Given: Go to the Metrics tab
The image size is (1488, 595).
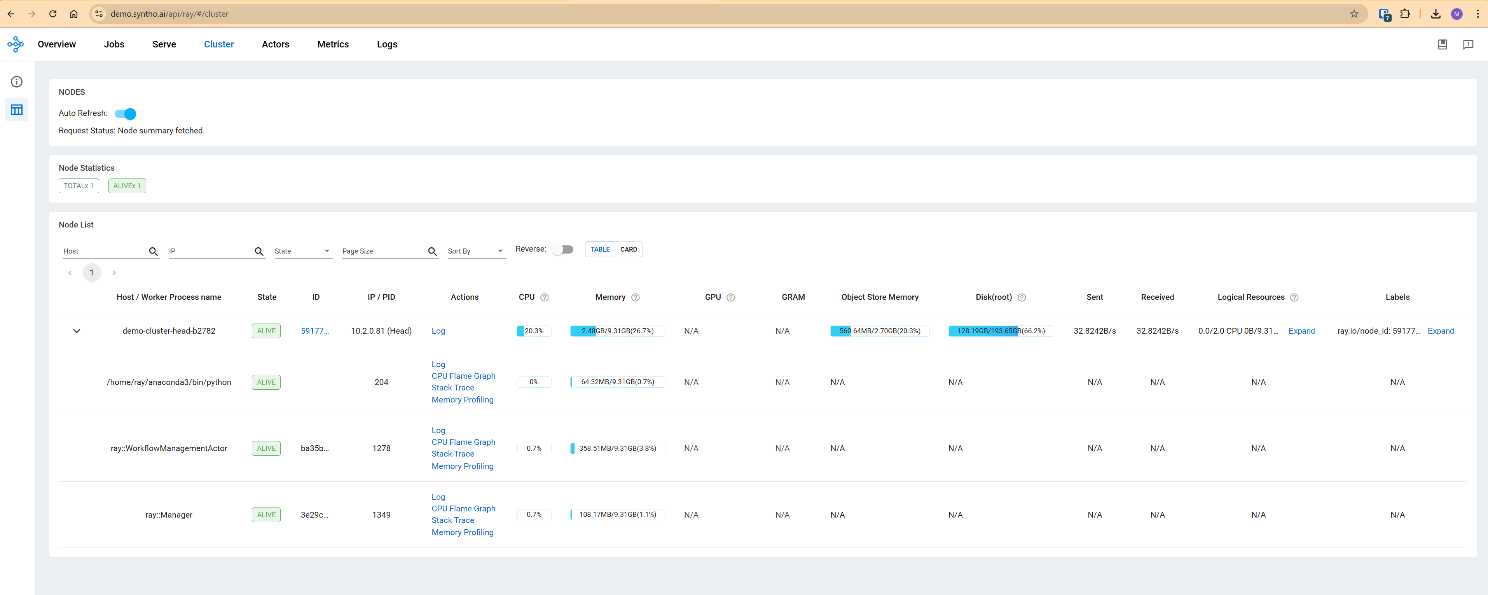Looking at the screenshot, I should point(333,44).
